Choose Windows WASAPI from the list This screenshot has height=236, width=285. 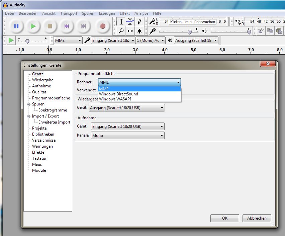(x=139, y=99)
